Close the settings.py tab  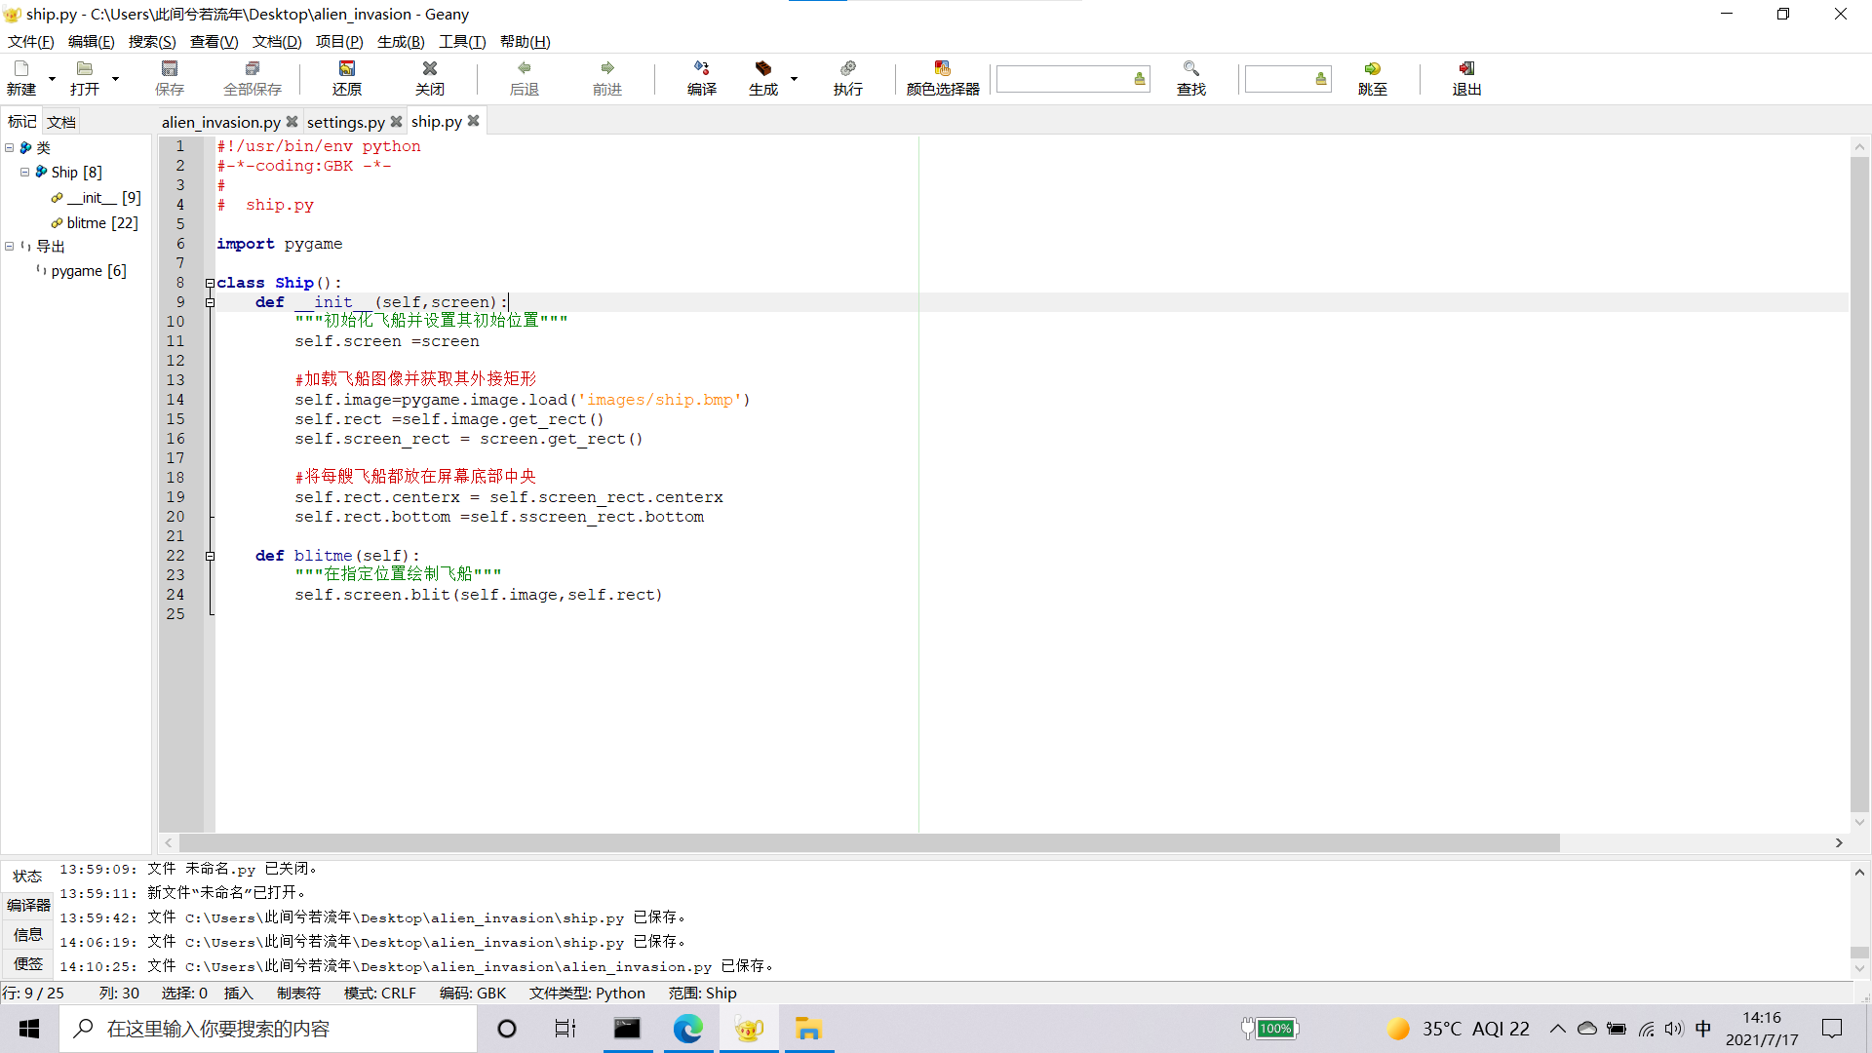[x=396, y=122]
